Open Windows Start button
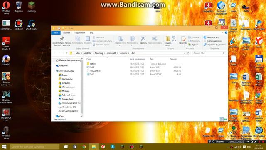 [x=4, y=147]
